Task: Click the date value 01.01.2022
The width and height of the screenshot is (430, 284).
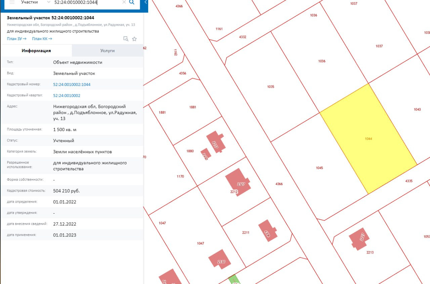Action: [64, 202]
